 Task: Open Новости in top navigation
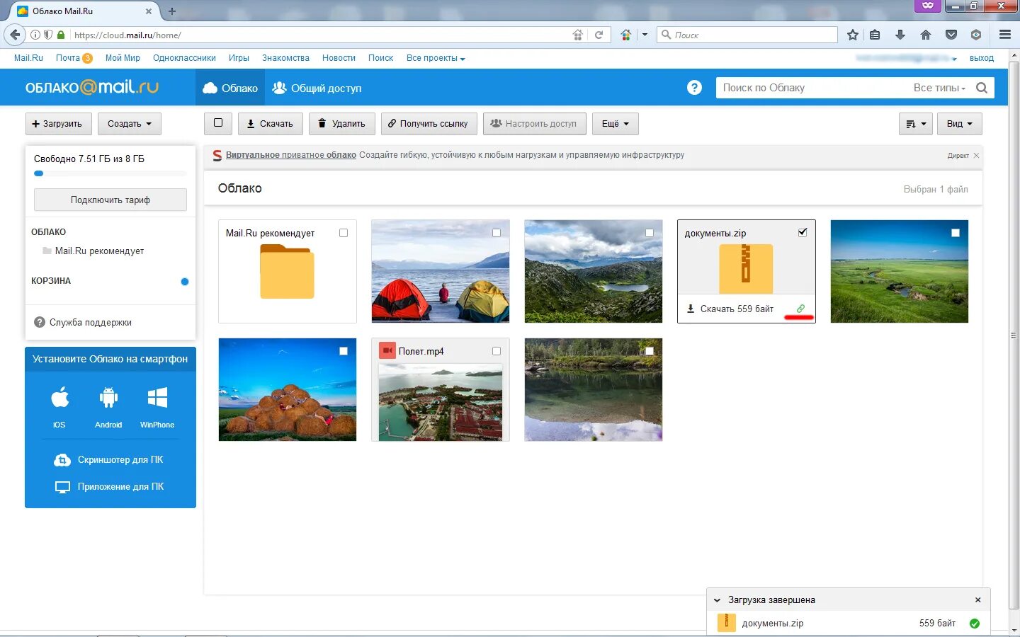[339, 58]
